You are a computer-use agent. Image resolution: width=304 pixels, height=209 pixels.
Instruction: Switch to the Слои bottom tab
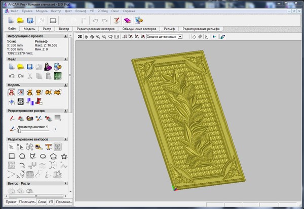42,202
